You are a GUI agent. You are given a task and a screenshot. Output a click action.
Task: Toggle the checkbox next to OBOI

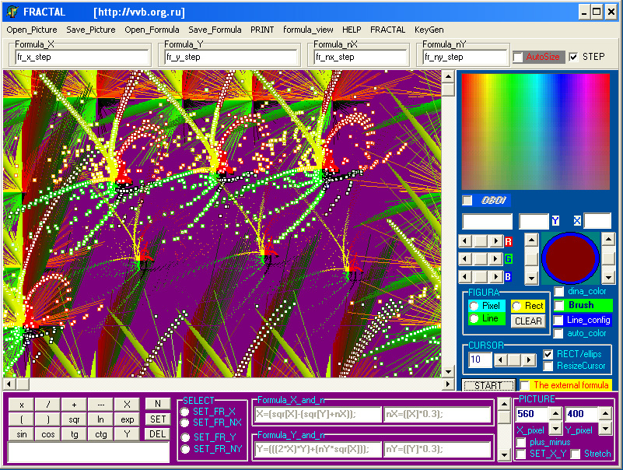467,201
